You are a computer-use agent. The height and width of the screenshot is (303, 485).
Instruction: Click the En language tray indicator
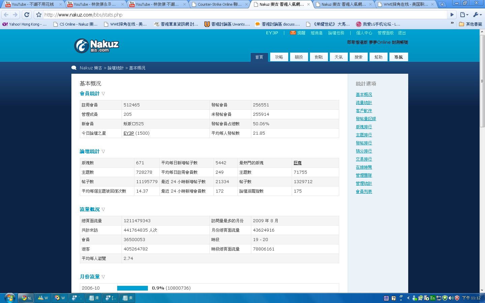pyautogui.click(x=432, y=298)
